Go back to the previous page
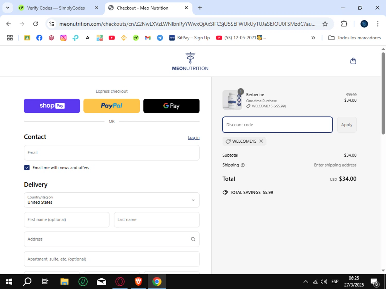This screenshot has height=289, width=386. pos(8,24)
